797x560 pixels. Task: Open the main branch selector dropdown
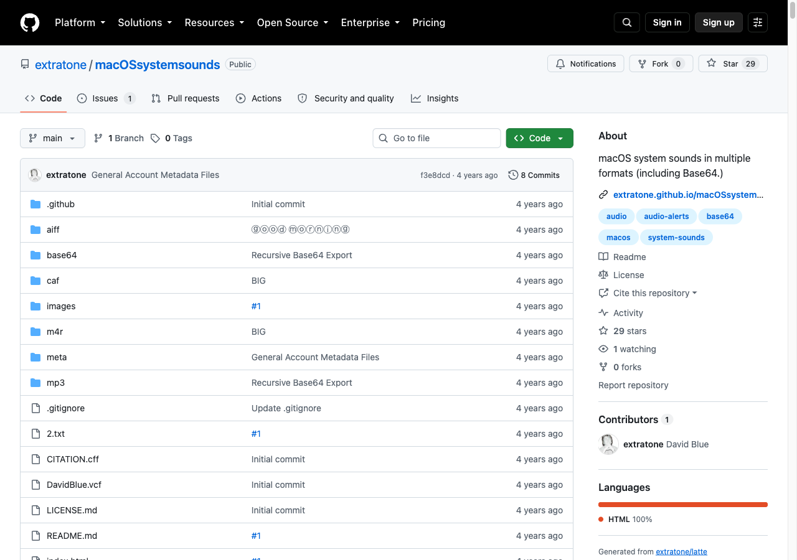(52, 138)
